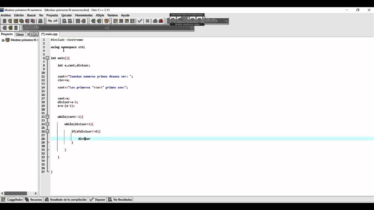Open the AStyle menu
Screen dimensions: 374x210
coord(100,15)
